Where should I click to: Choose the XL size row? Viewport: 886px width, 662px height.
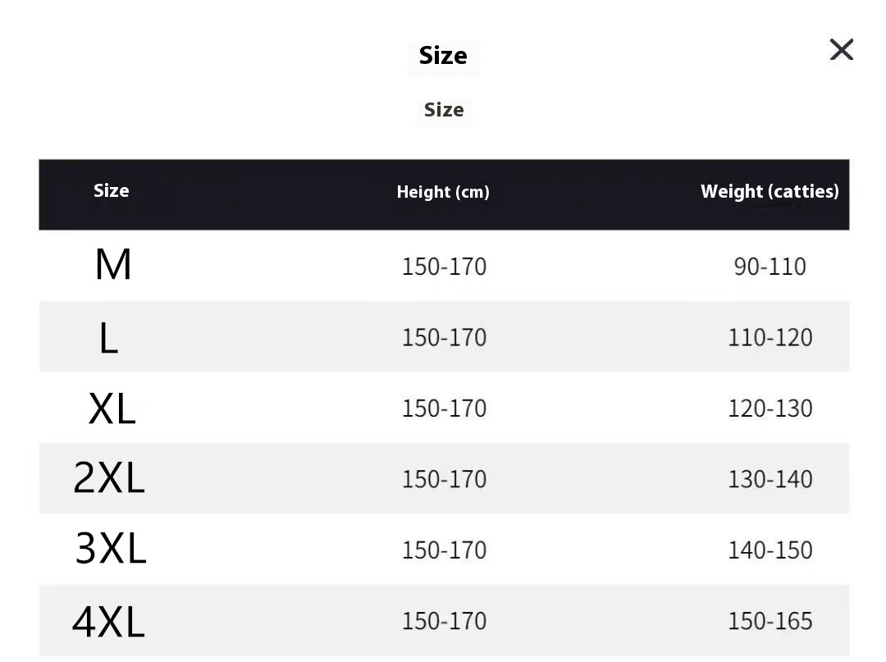(x=444, y=408)
